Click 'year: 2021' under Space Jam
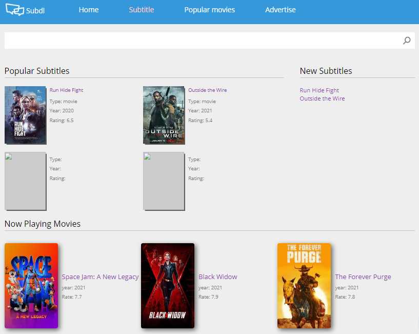Viewport: 419px width, 334px height. pos(73,288)
